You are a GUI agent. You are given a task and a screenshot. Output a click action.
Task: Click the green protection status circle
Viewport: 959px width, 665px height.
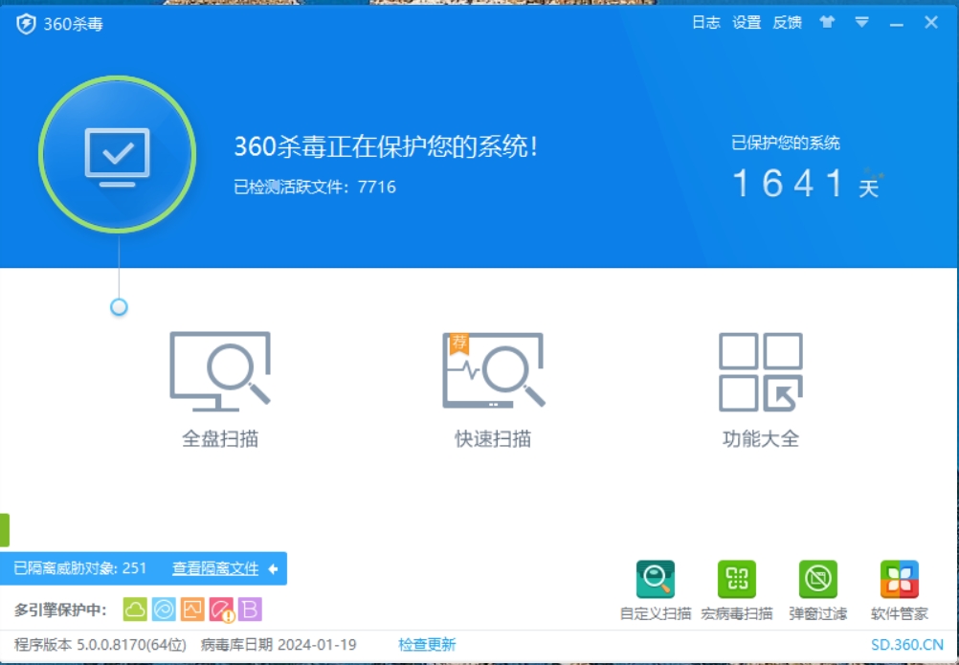117,153
